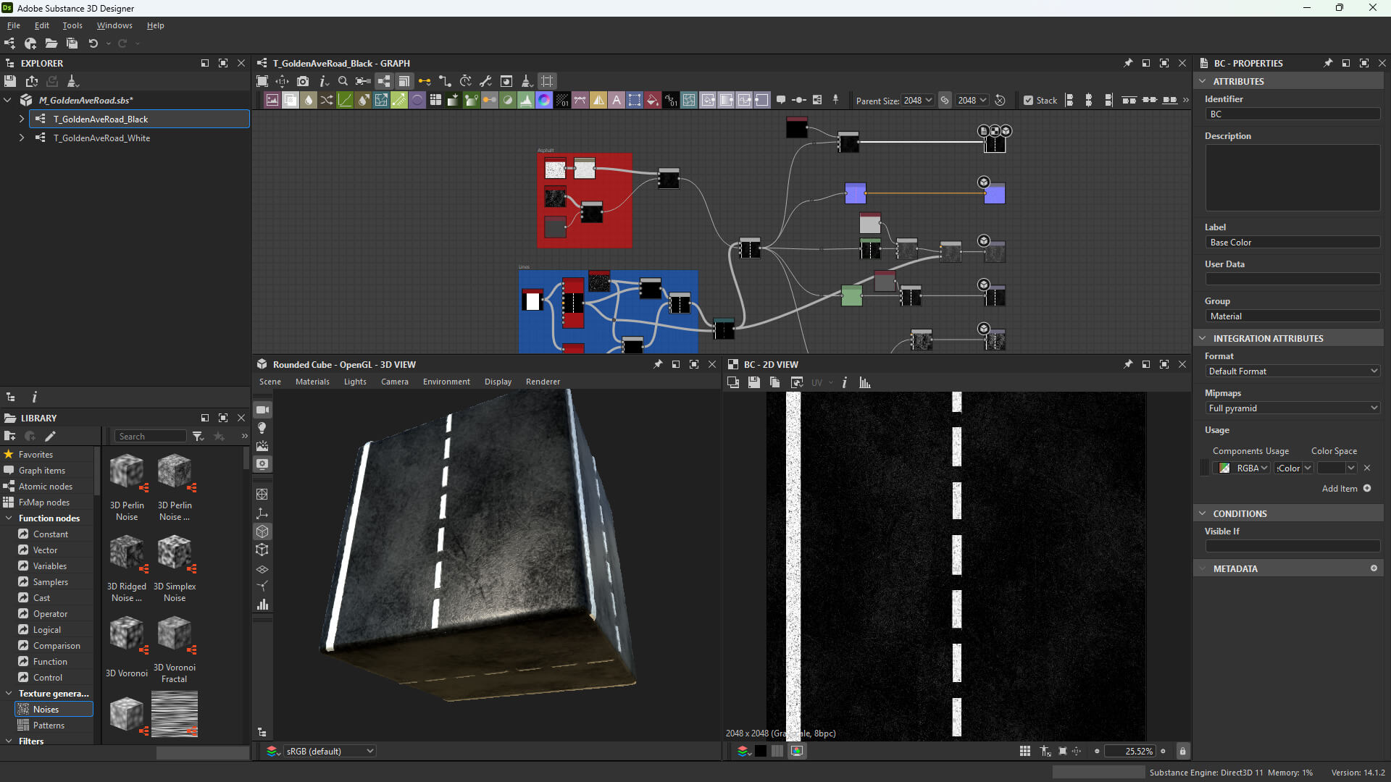Expand the T_GoldenAveRoad_White graph item
Image resolution: width=1391 pixels, height=782 pixels.
[x=22, y=138]
